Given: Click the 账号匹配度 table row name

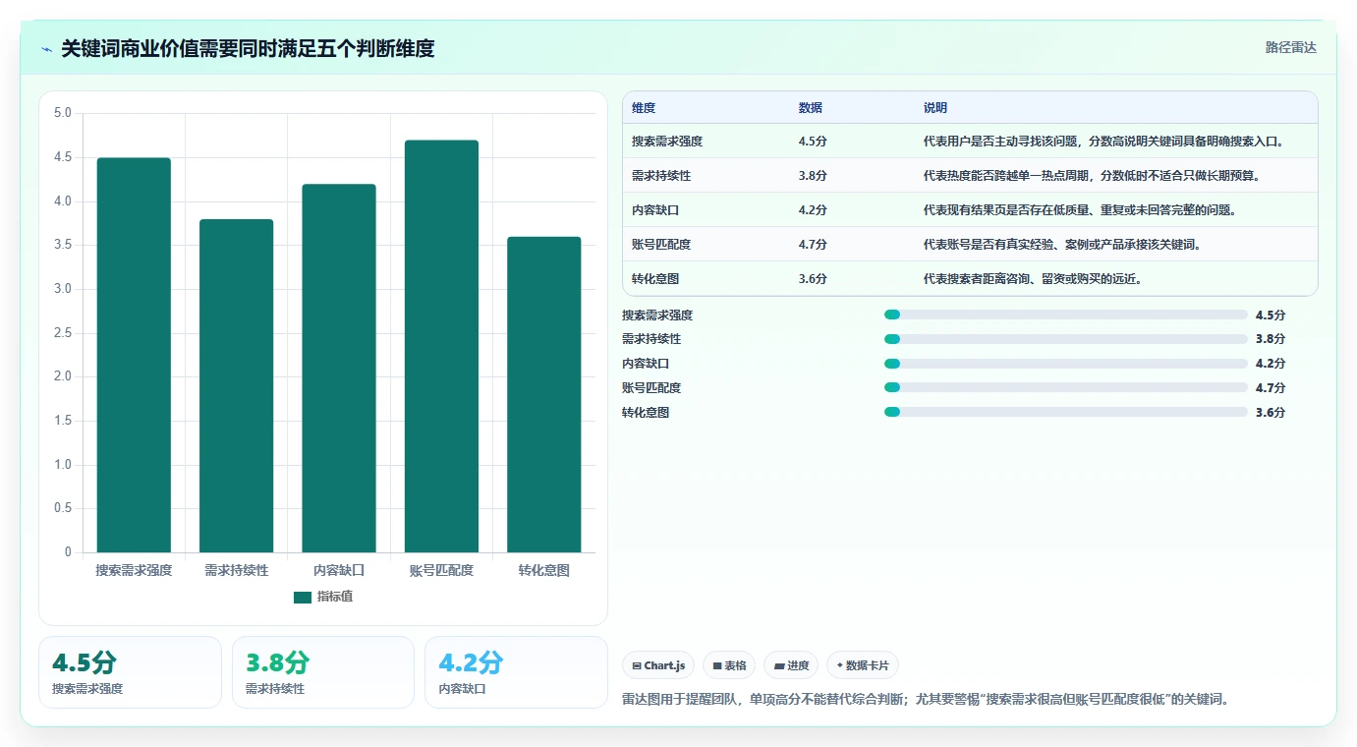Looking at the screenshot, I should coord(661,245).
